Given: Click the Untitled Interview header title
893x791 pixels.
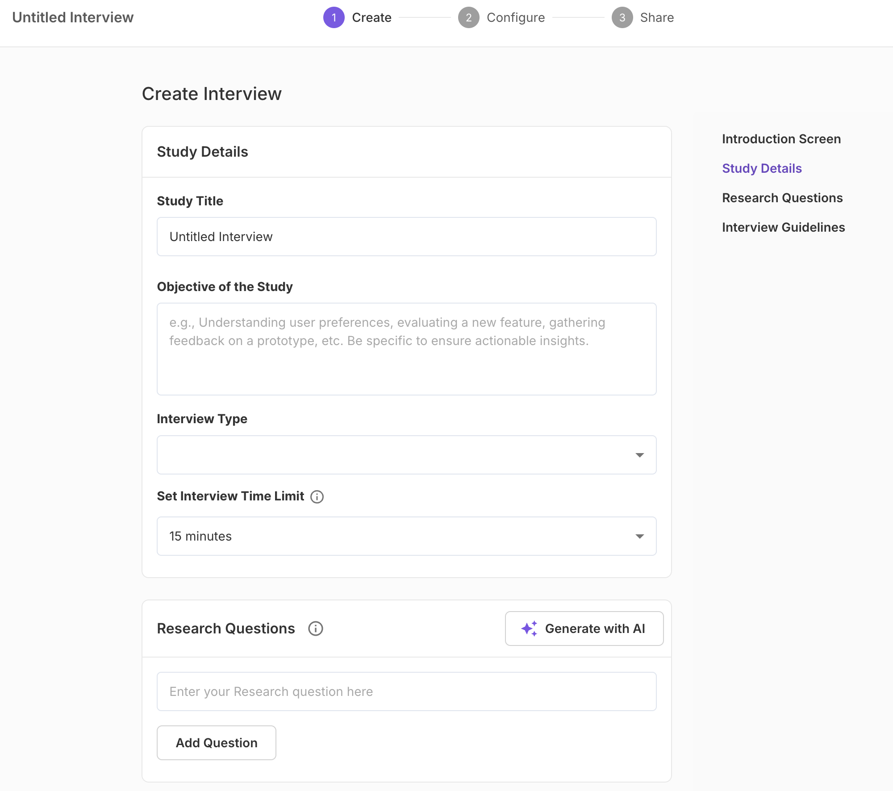Looking at the screenshot, I should point(73,17).
